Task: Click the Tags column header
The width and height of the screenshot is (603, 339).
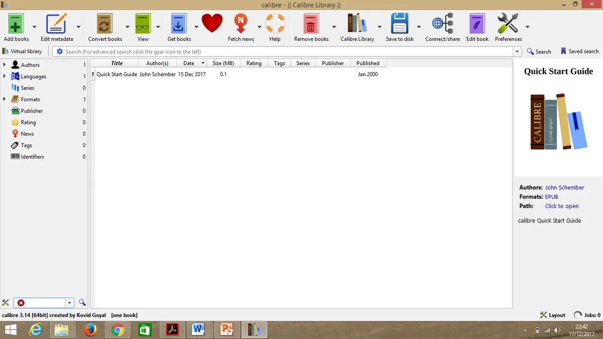Action: coord(279,63)
